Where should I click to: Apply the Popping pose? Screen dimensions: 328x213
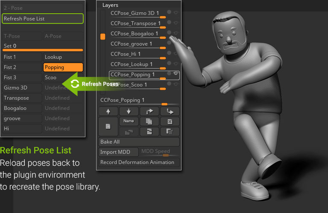[x=63, y=67]
